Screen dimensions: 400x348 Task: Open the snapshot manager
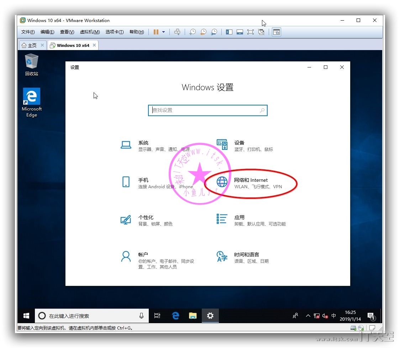tap(214, 32)
